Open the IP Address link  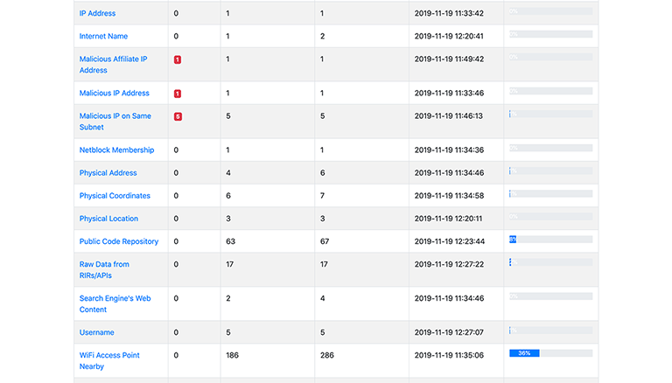click(x=97, y=13)
